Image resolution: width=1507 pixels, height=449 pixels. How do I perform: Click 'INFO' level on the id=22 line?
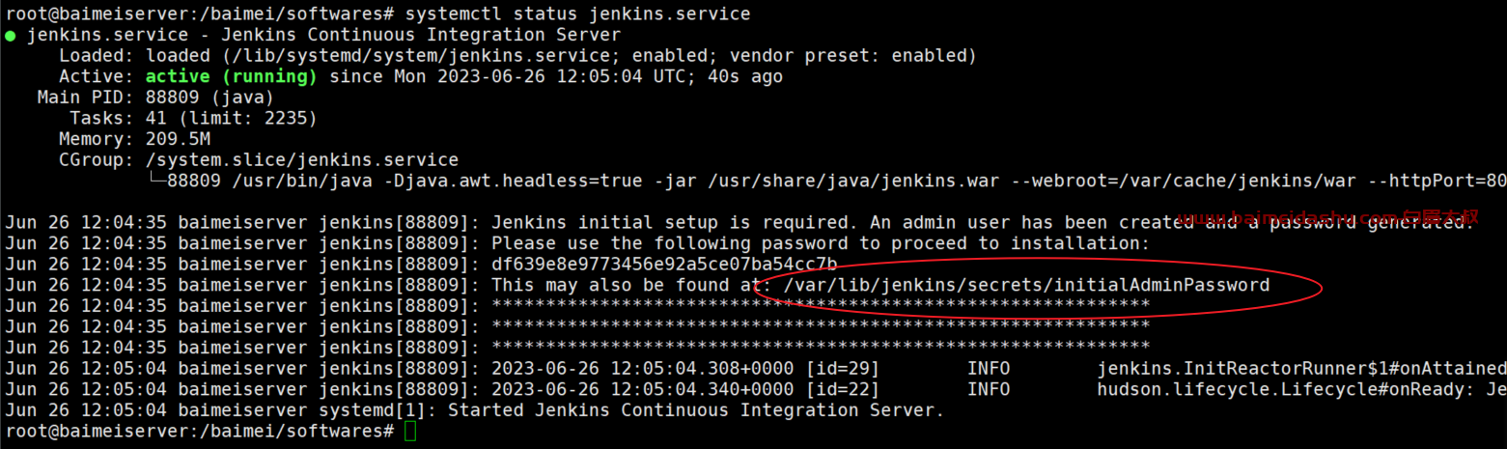click(x=988, y=390)
